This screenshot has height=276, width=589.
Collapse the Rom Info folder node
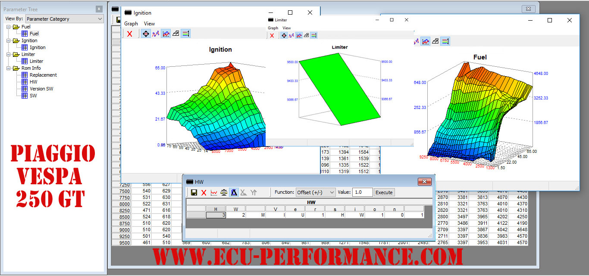(x=8, y=68)
